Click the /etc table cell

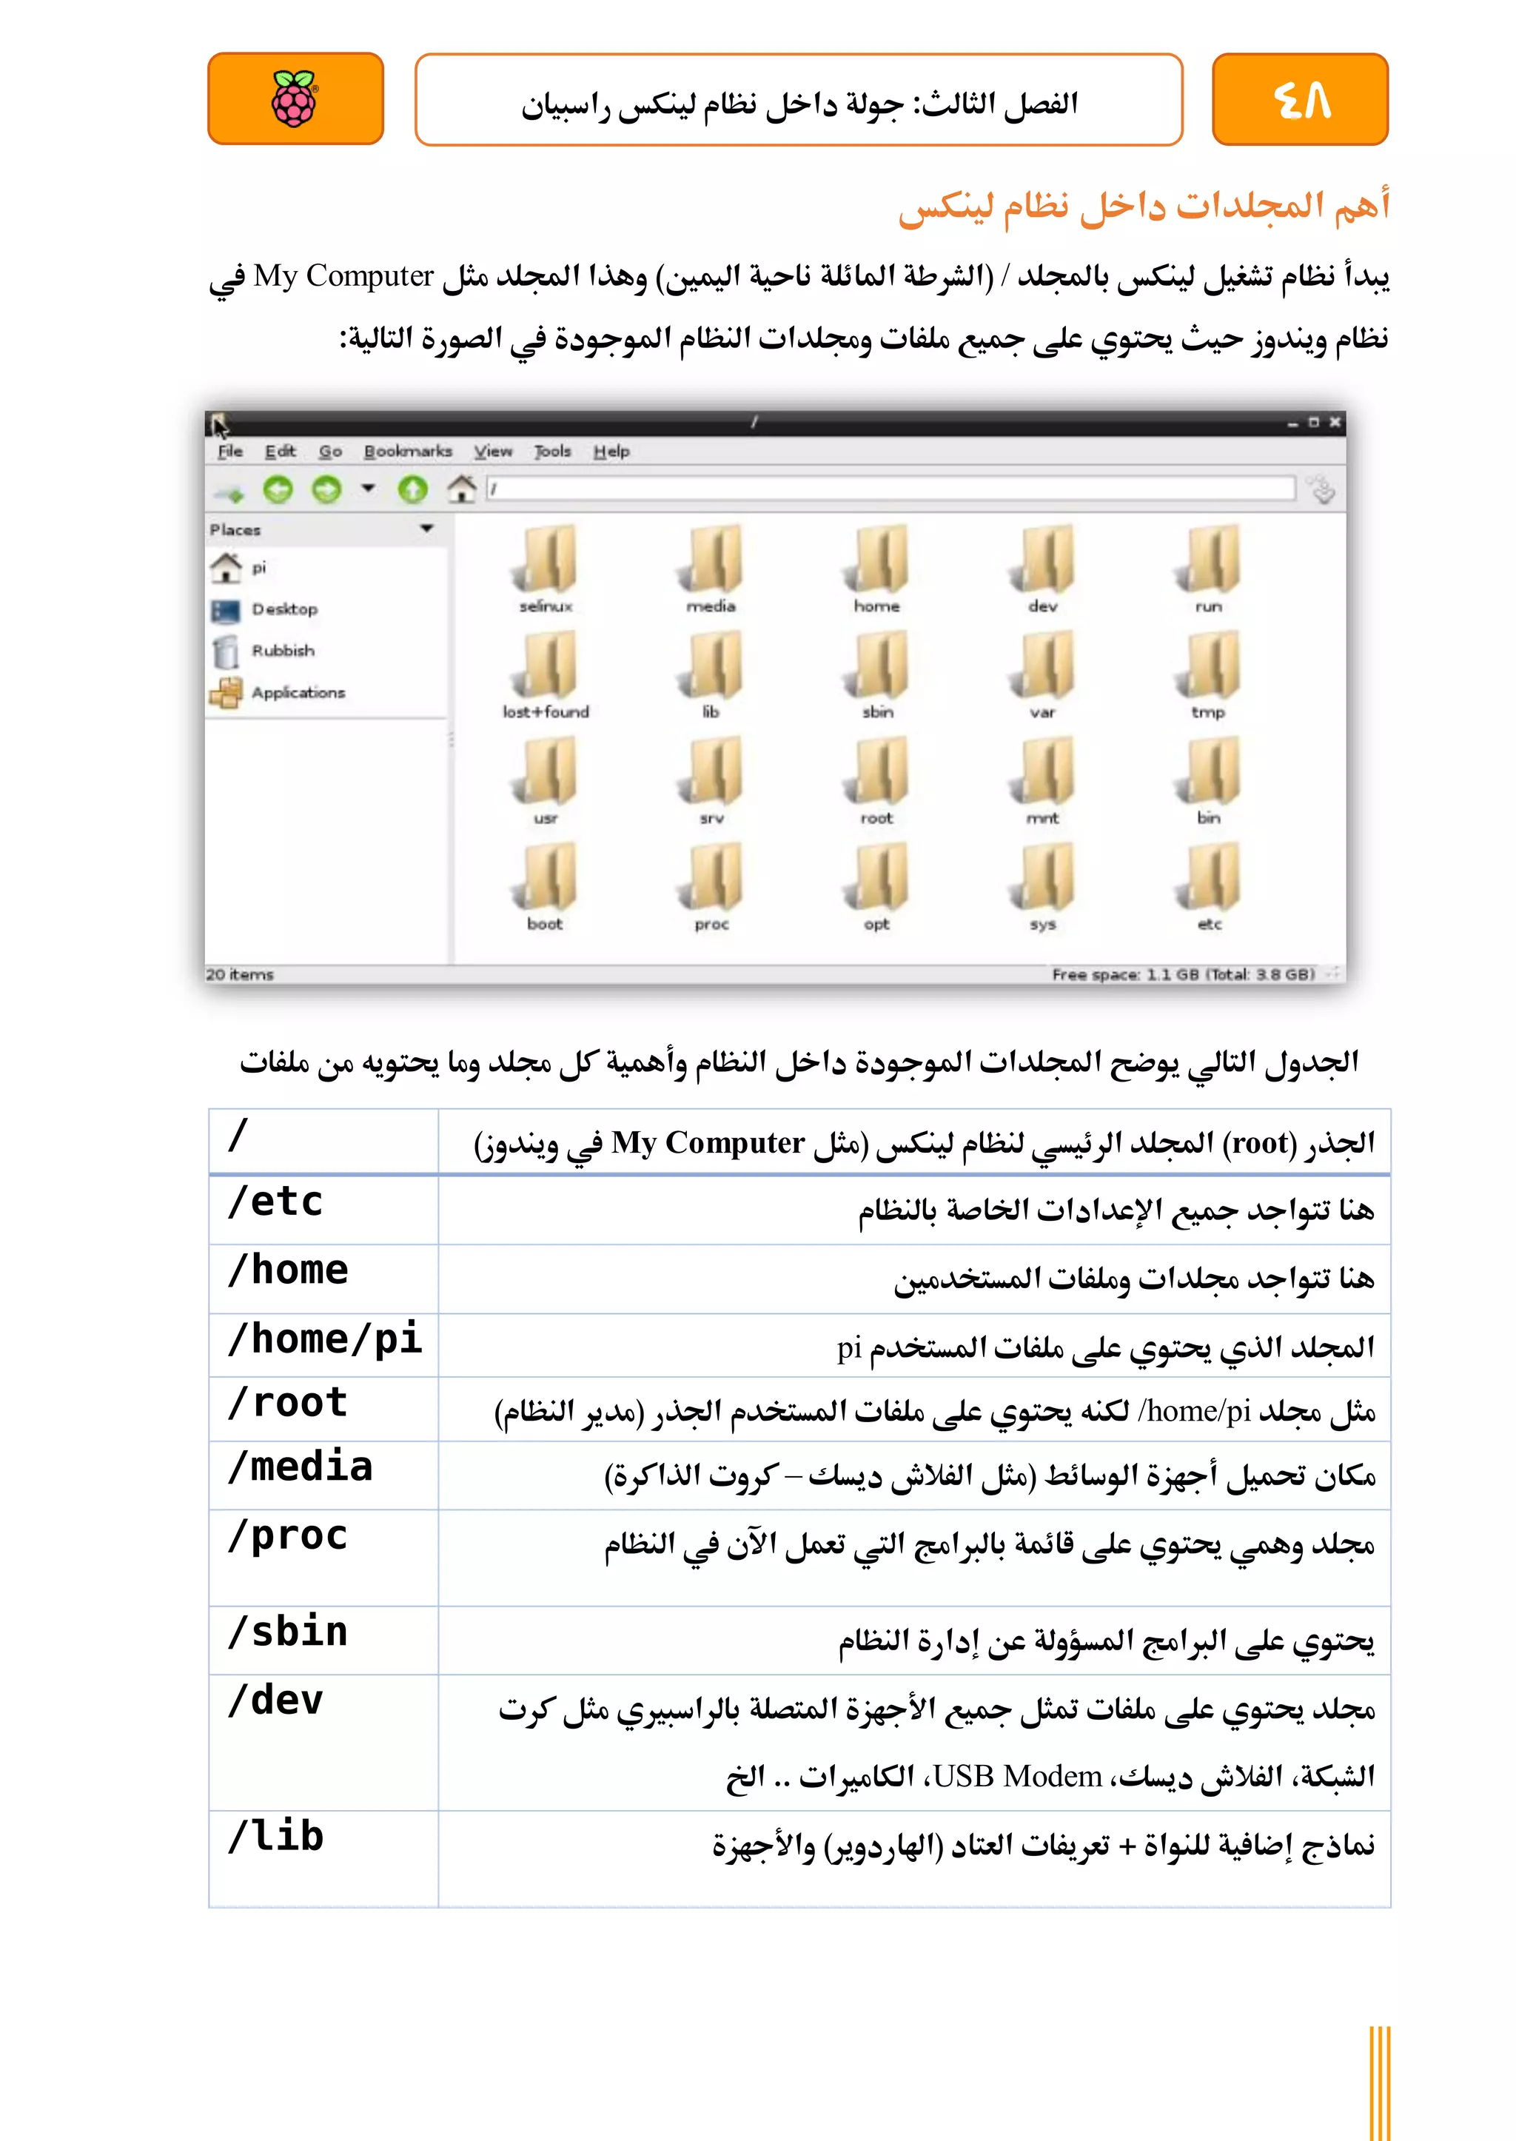click(x=323, y=1209)
